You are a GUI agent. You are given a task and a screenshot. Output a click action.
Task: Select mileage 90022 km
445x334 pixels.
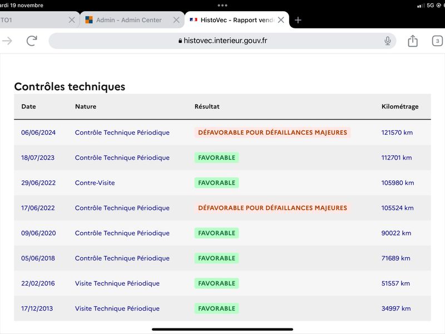(x=396, y=233)
